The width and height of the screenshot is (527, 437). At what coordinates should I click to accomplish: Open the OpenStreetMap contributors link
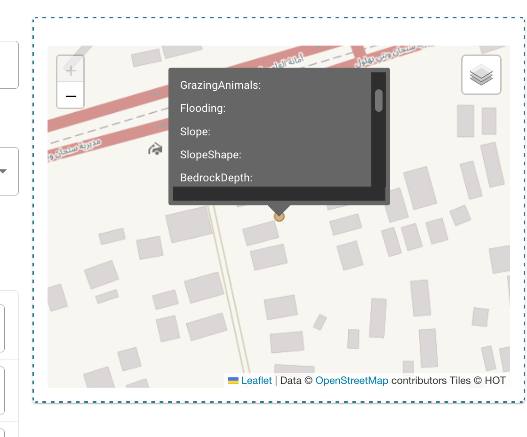351,380
